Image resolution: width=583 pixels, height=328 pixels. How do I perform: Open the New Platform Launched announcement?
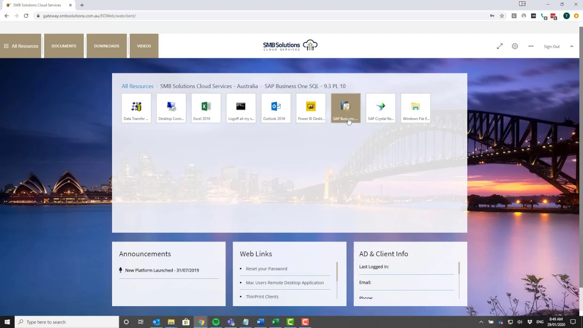point(162,270)
